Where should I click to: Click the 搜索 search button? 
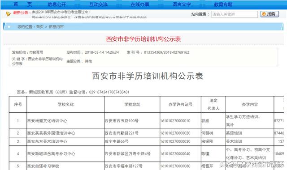tap(270, 14)
